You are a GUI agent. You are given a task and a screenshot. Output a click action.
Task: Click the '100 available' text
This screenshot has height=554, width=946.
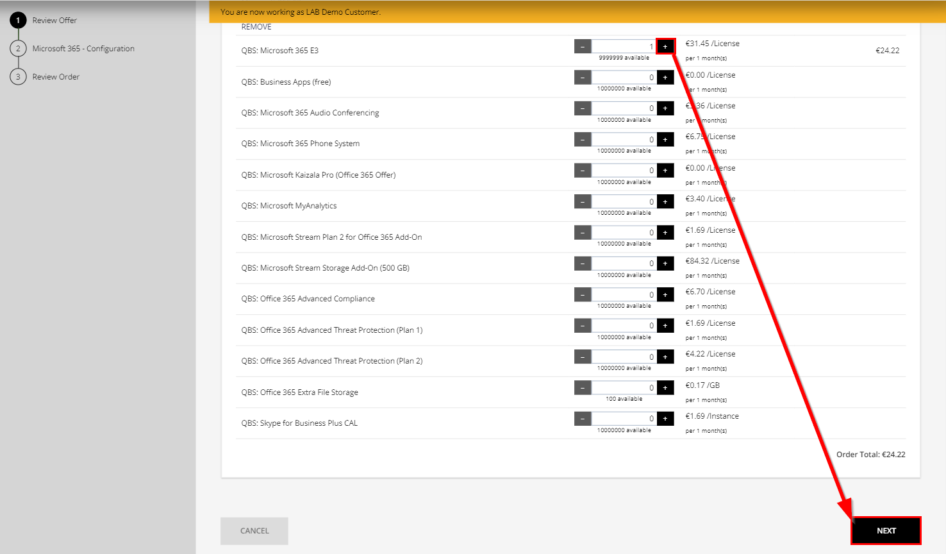624,399
